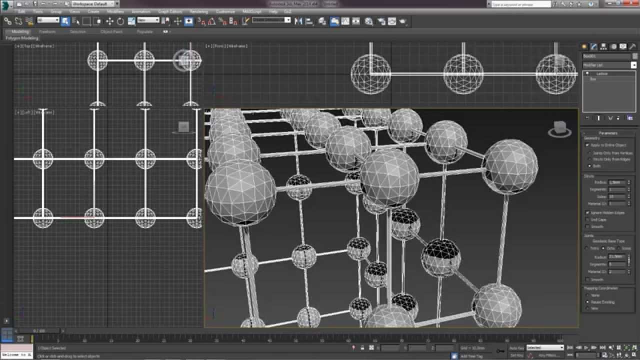
Task: Click the ViewCube in the perspective viewport
Action: pyautogui.click(x=559, y=129)
